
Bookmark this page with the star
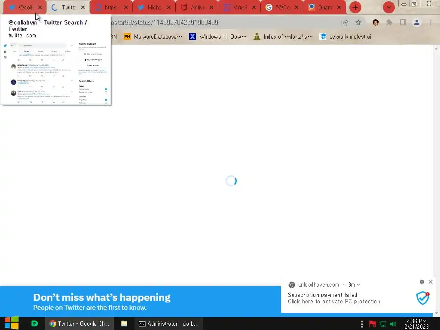(x=358, y=23)
